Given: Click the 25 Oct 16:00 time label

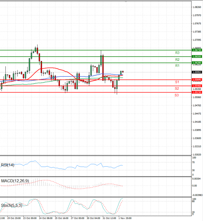Looking at the screenshot, I should point(62,218).
